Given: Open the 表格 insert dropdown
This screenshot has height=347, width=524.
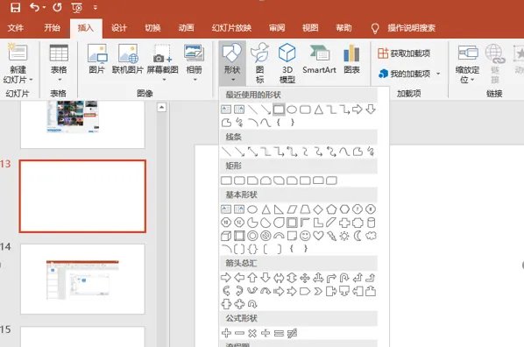Looking at the screenshot, I should (x=59, y=63).
